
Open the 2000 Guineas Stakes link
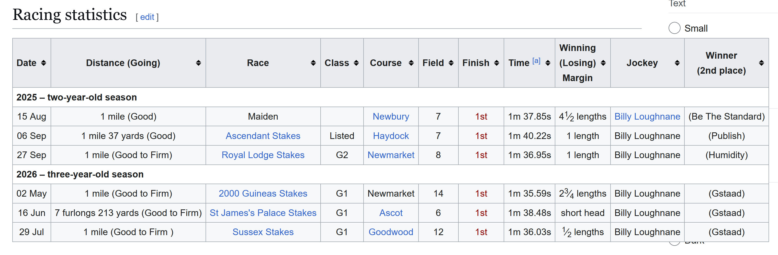[x=263, y=194]
